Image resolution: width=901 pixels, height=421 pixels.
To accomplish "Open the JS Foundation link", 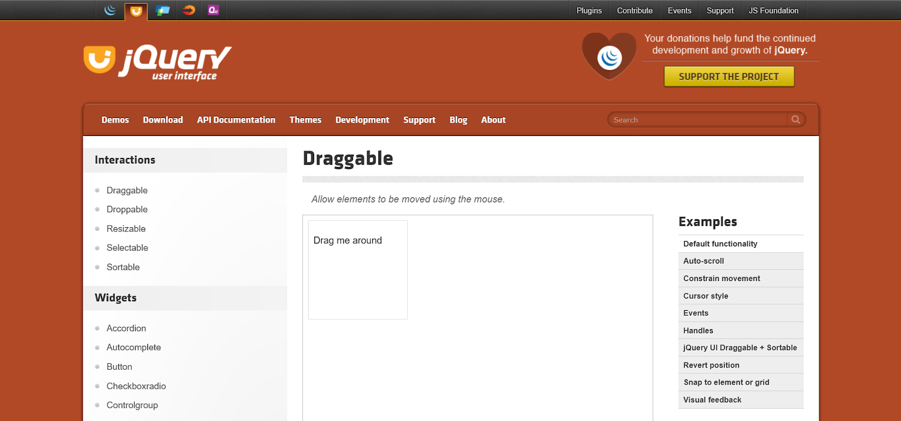I will 774,11.
